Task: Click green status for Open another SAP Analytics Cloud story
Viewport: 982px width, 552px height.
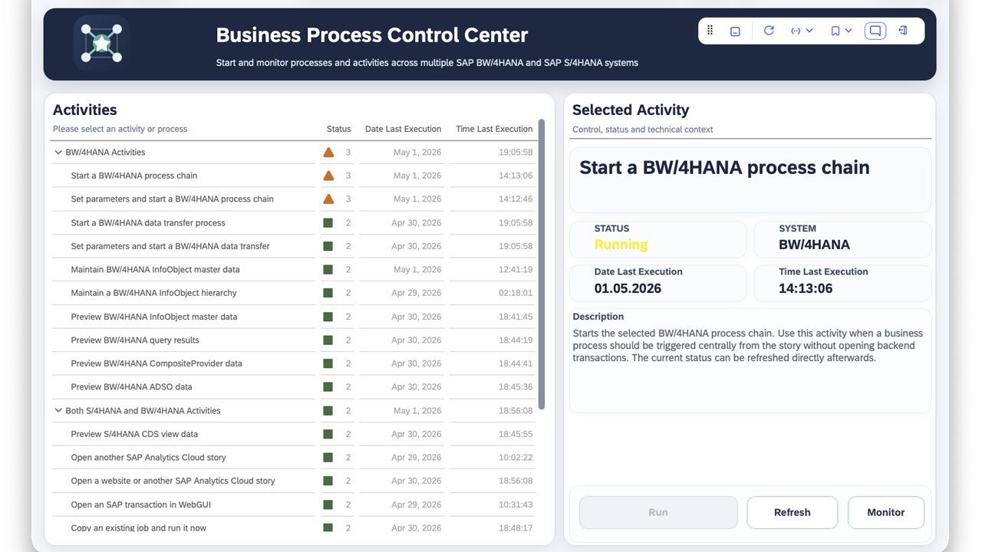Action: (328, 458)
